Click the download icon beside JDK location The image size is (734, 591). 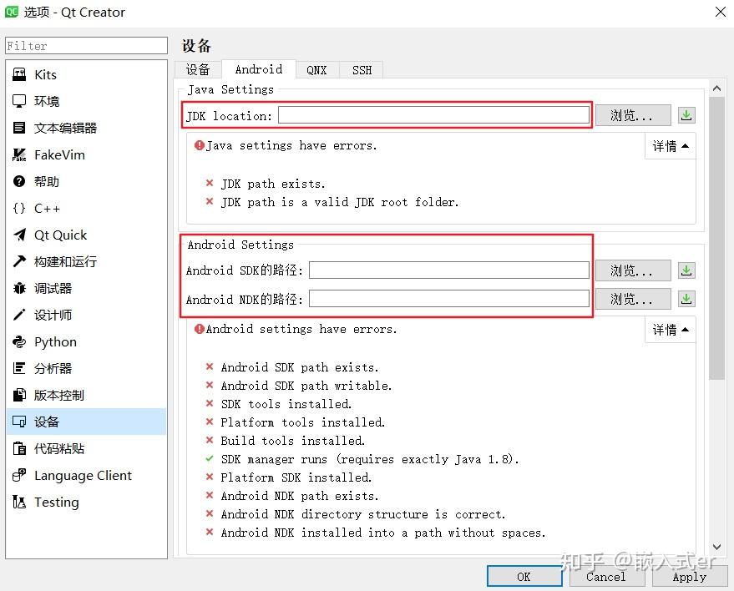click(686, 114)
